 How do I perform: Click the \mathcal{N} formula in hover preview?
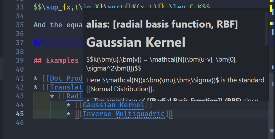[x=162, y=64]
